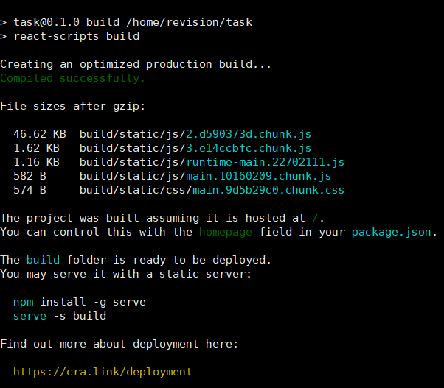Click the cyan 'package.json' text
This screenshot has height=388, width=444.
(392, 233)
